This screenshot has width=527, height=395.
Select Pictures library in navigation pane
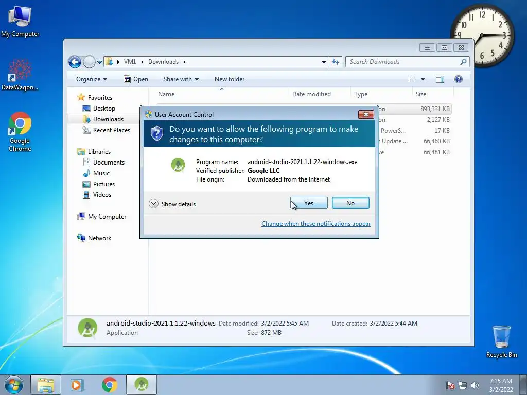pyautogui.click(x=99, y=184)
